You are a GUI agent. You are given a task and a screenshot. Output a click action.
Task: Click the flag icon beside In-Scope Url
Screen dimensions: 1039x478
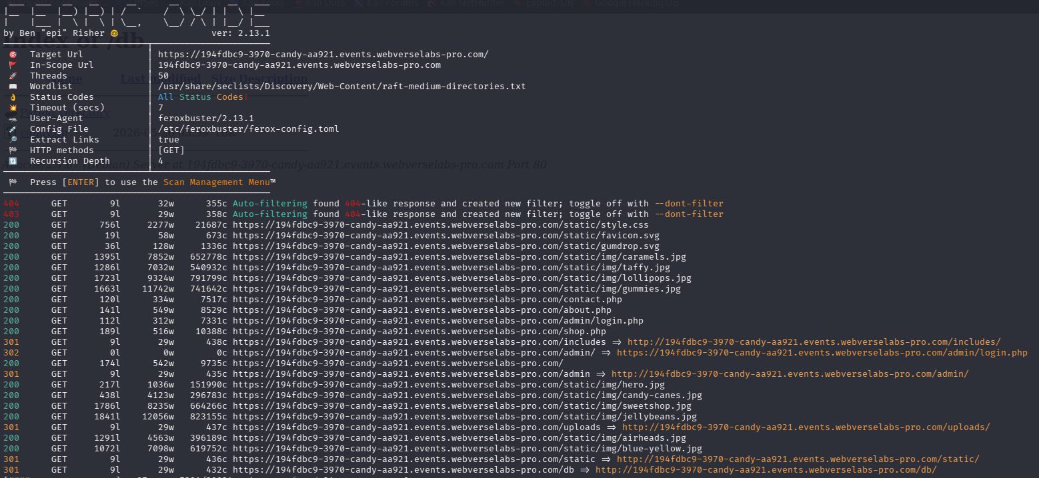click(x=13, y=65)
